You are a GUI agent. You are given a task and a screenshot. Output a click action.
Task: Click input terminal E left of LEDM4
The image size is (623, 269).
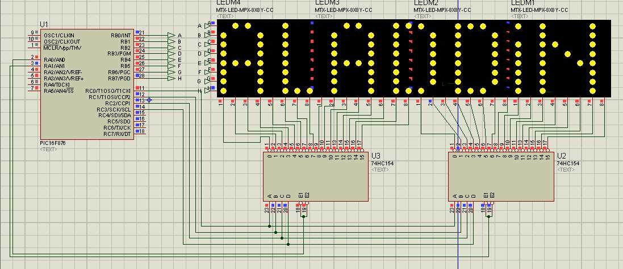coord(207,63)
